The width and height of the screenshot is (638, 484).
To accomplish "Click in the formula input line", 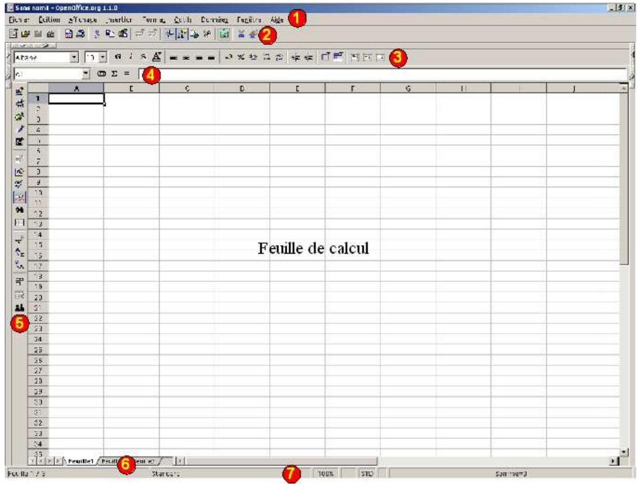I will pyautogui.click(x=382, y=74).
